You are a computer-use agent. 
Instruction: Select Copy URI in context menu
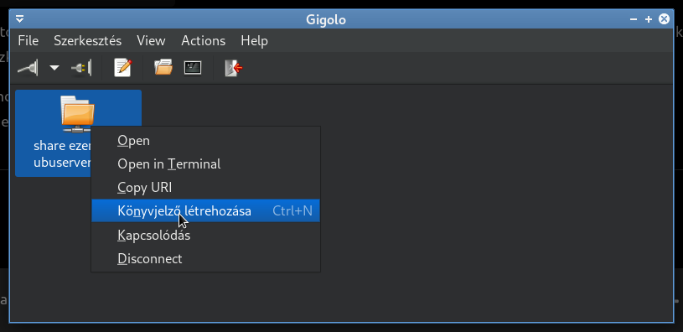click(205, 188)
